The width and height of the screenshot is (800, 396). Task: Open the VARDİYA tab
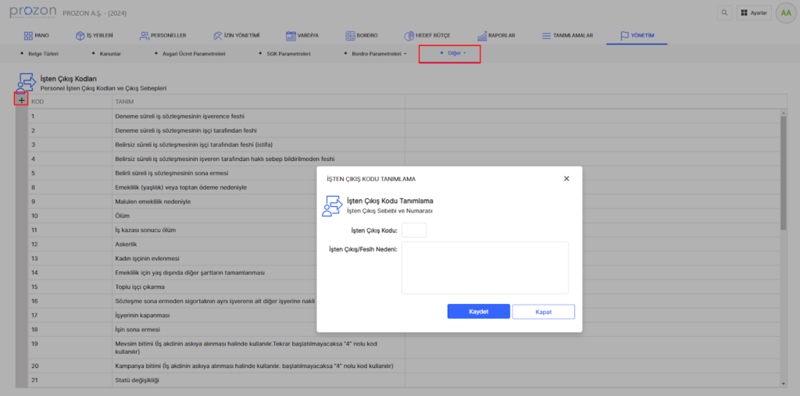pyautogui.click(x=302, y=36)
